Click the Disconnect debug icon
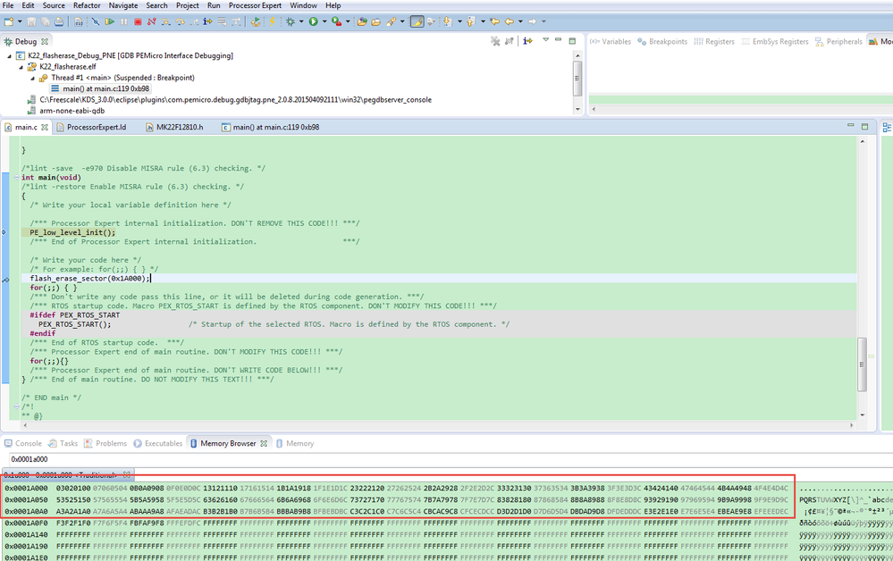Screen dimensions: 893x561 [x=151, y=21]
